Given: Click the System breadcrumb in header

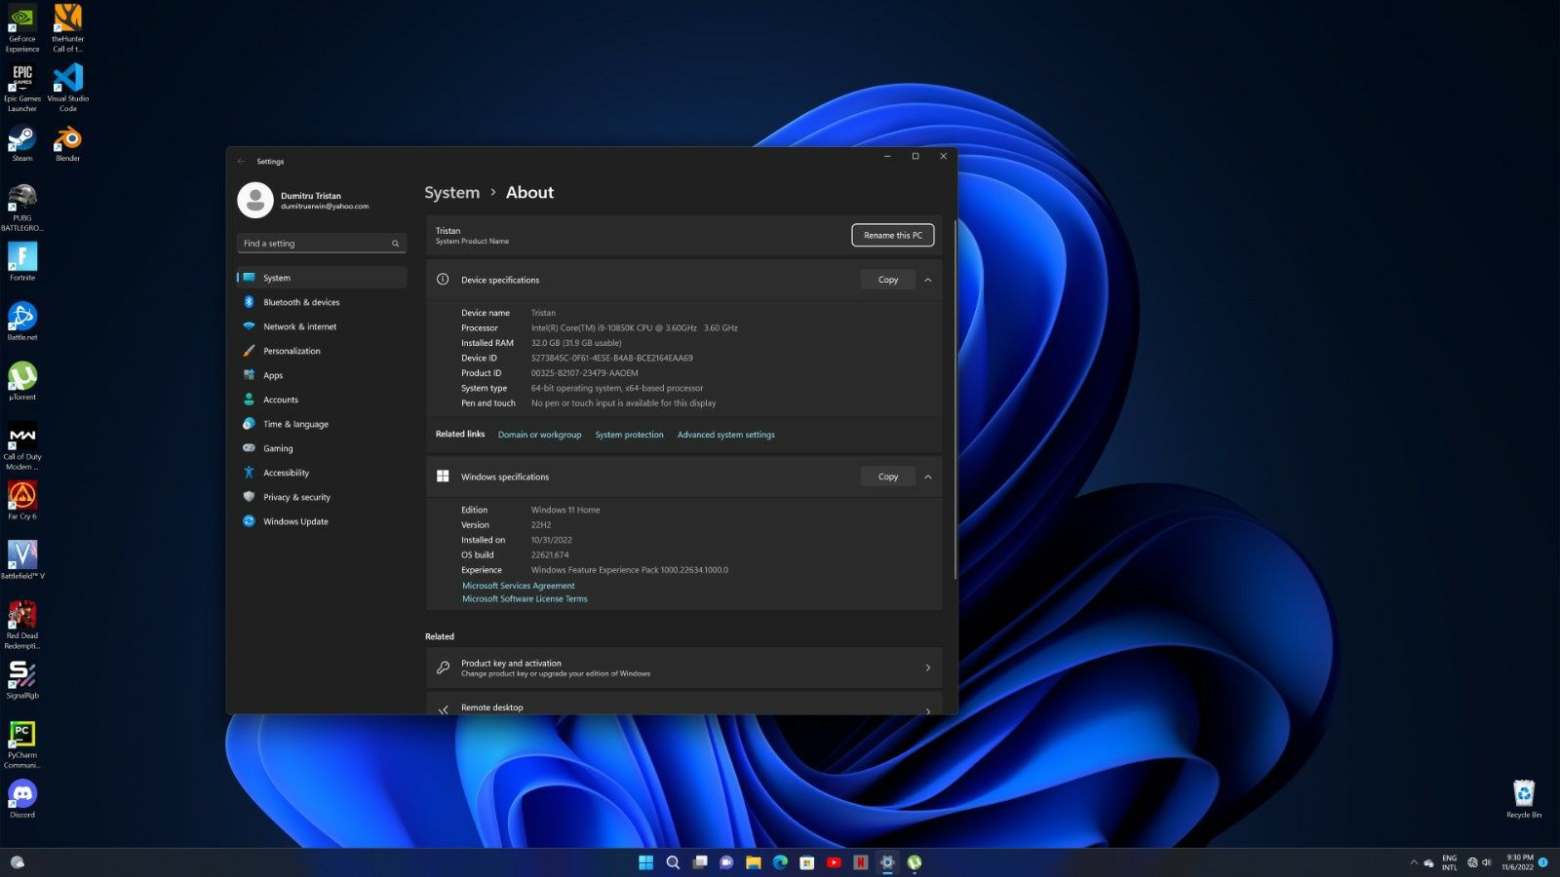Looking at the screenshot, I should (x=451, y=193).
